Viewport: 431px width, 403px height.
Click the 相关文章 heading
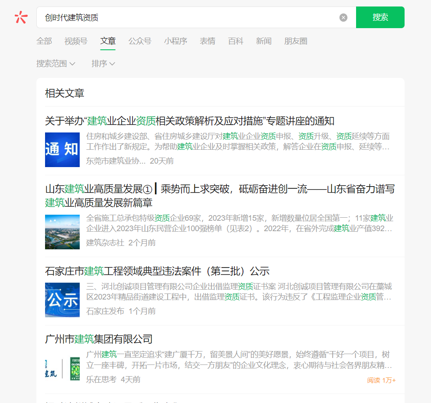[x=65, y=93]
